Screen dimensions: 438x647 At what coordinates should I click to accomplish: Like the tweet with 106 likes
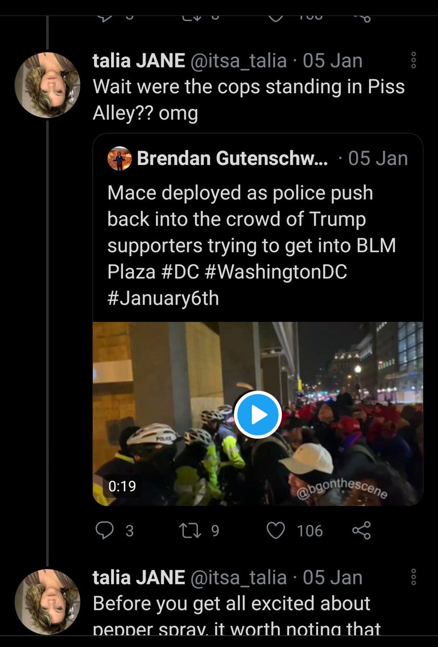(276, 531)
